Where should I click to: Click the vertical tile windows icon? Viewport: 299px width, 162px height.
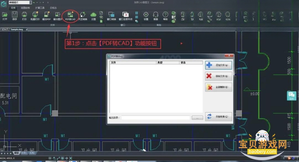click(x=137, y=13)
